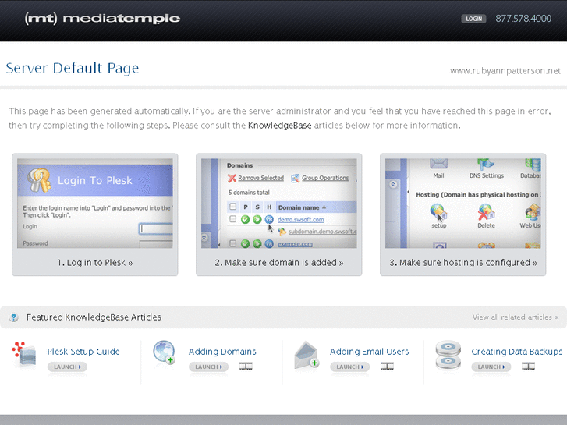Click the Adding Domains globe icon
567x425 pixels.
click(x=164, y=352)
